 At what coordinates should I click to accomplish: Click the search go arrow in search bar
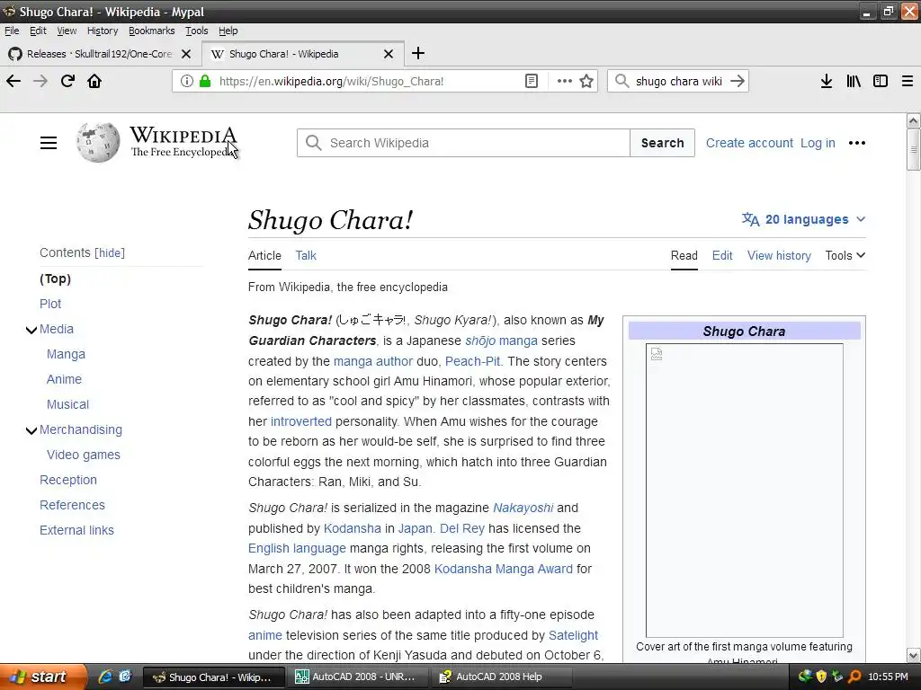(x=738, y=81)
